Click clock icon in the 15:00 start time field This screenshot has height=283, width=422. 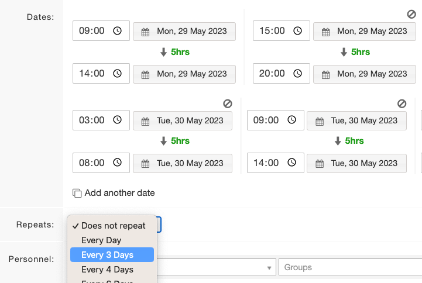(x=297, y=30)
